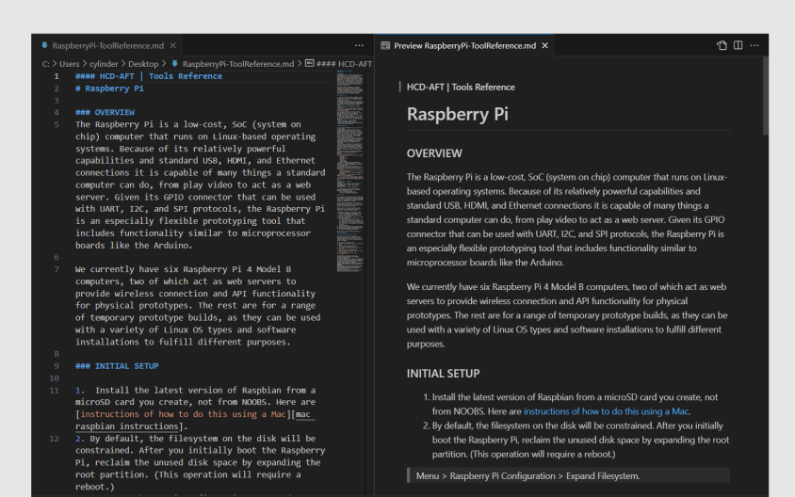This screenshot has width=795, height=497.
Task: Click the preview icon on the Preview tab
Action: point(385,45)
